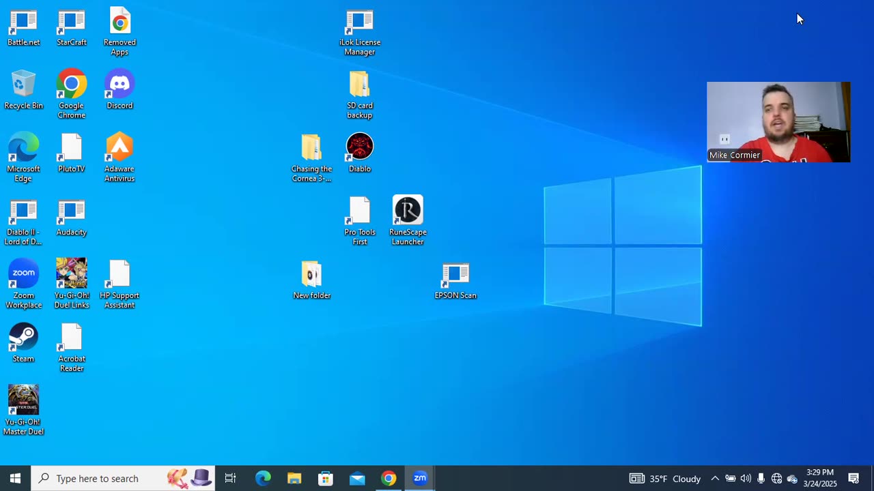
Task: Select the Adaware Antivirus desktop shortcut
Action: coord(119,158)
